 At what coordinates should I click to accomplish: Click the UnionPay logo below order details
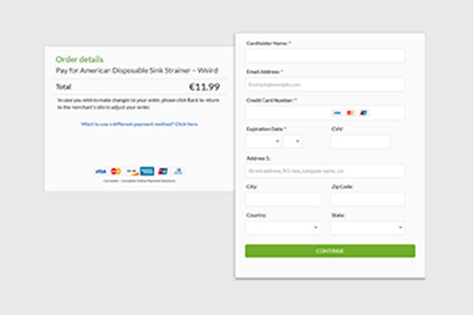pyautogui.click(x=163, y=171)
